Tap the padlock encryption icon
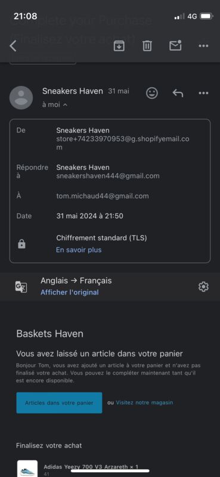This screenshot has height=477, width=220. 21,244
